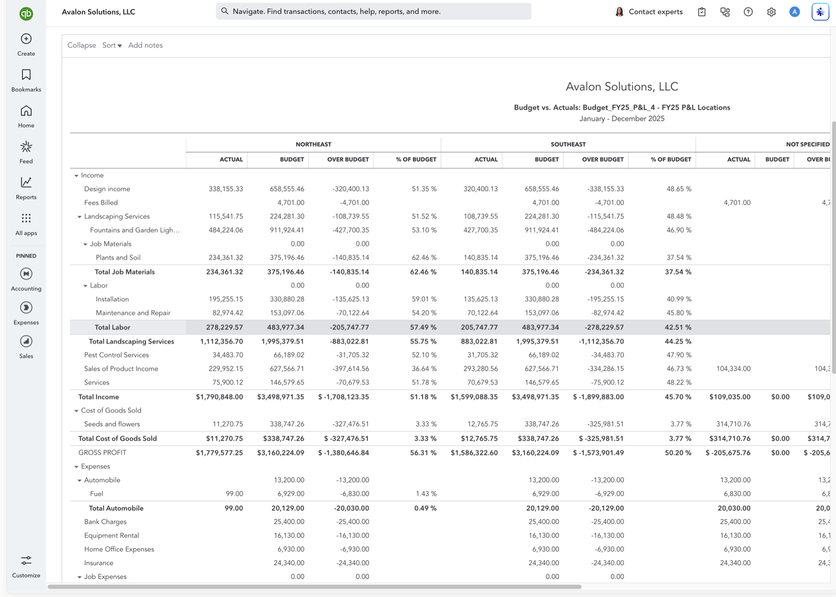
Task: Click the GROSS PROFIT row label
Action: coord(103,453)
